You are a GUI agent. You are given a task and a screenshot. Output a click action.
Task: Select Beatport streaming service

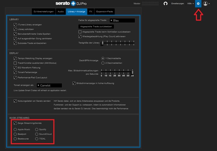(15, 134)
